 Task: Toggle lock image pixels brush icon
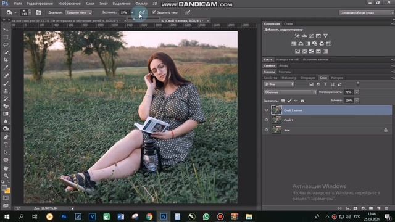(289, 101)
